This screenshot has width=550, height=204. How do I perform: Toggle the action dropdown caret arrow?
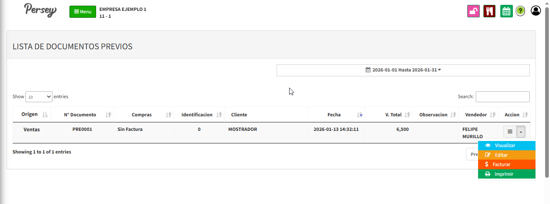click(x=521, y=132)
